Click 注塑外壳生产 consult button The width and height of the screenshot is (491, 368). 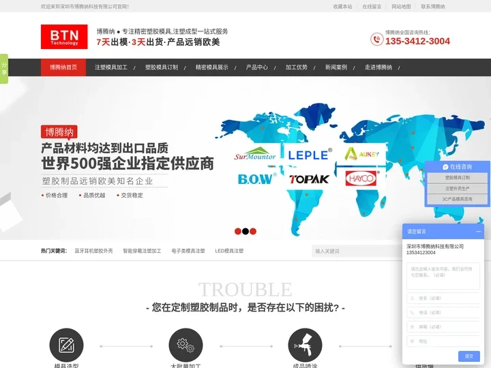click(458, 188)
